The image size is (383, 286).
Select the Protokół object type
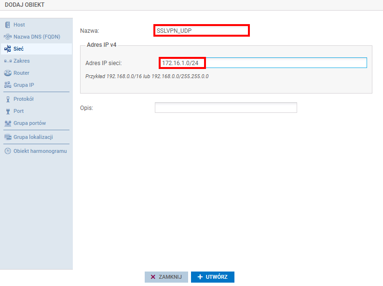coord(36,99)
